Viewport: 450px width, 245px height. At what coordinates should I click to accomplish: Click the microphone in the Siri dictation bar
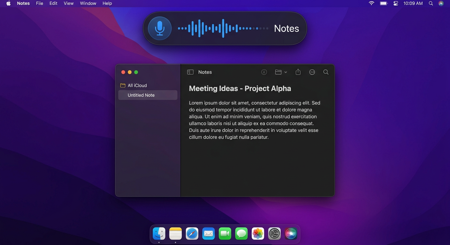pos(159,28)
